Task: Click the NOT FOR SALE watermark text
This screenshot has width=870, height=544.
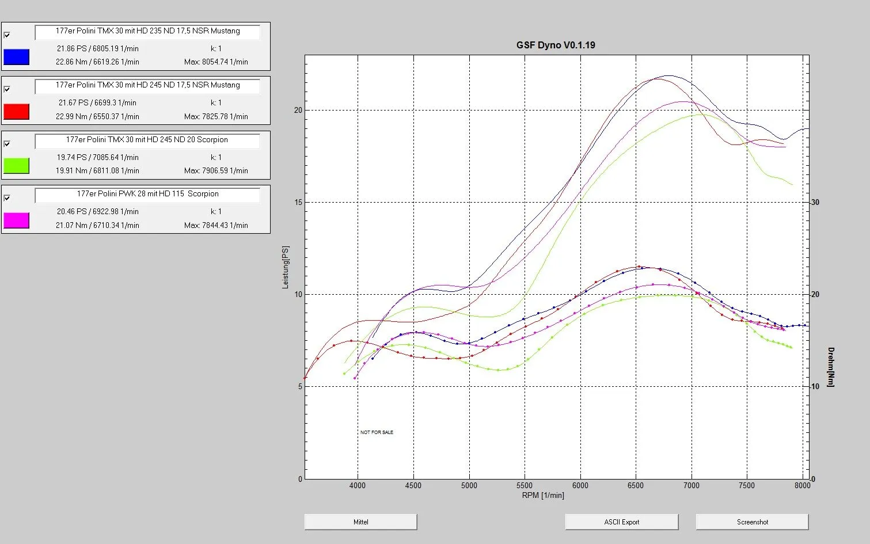Action: click(377, 432)
